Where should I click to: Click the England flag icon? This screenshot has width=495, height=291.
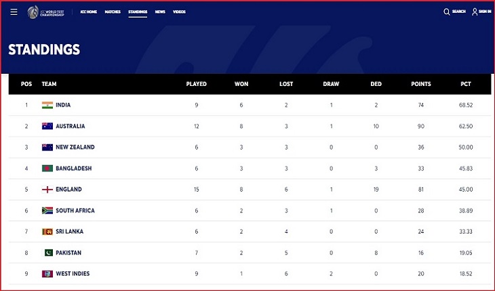[47, 189]
